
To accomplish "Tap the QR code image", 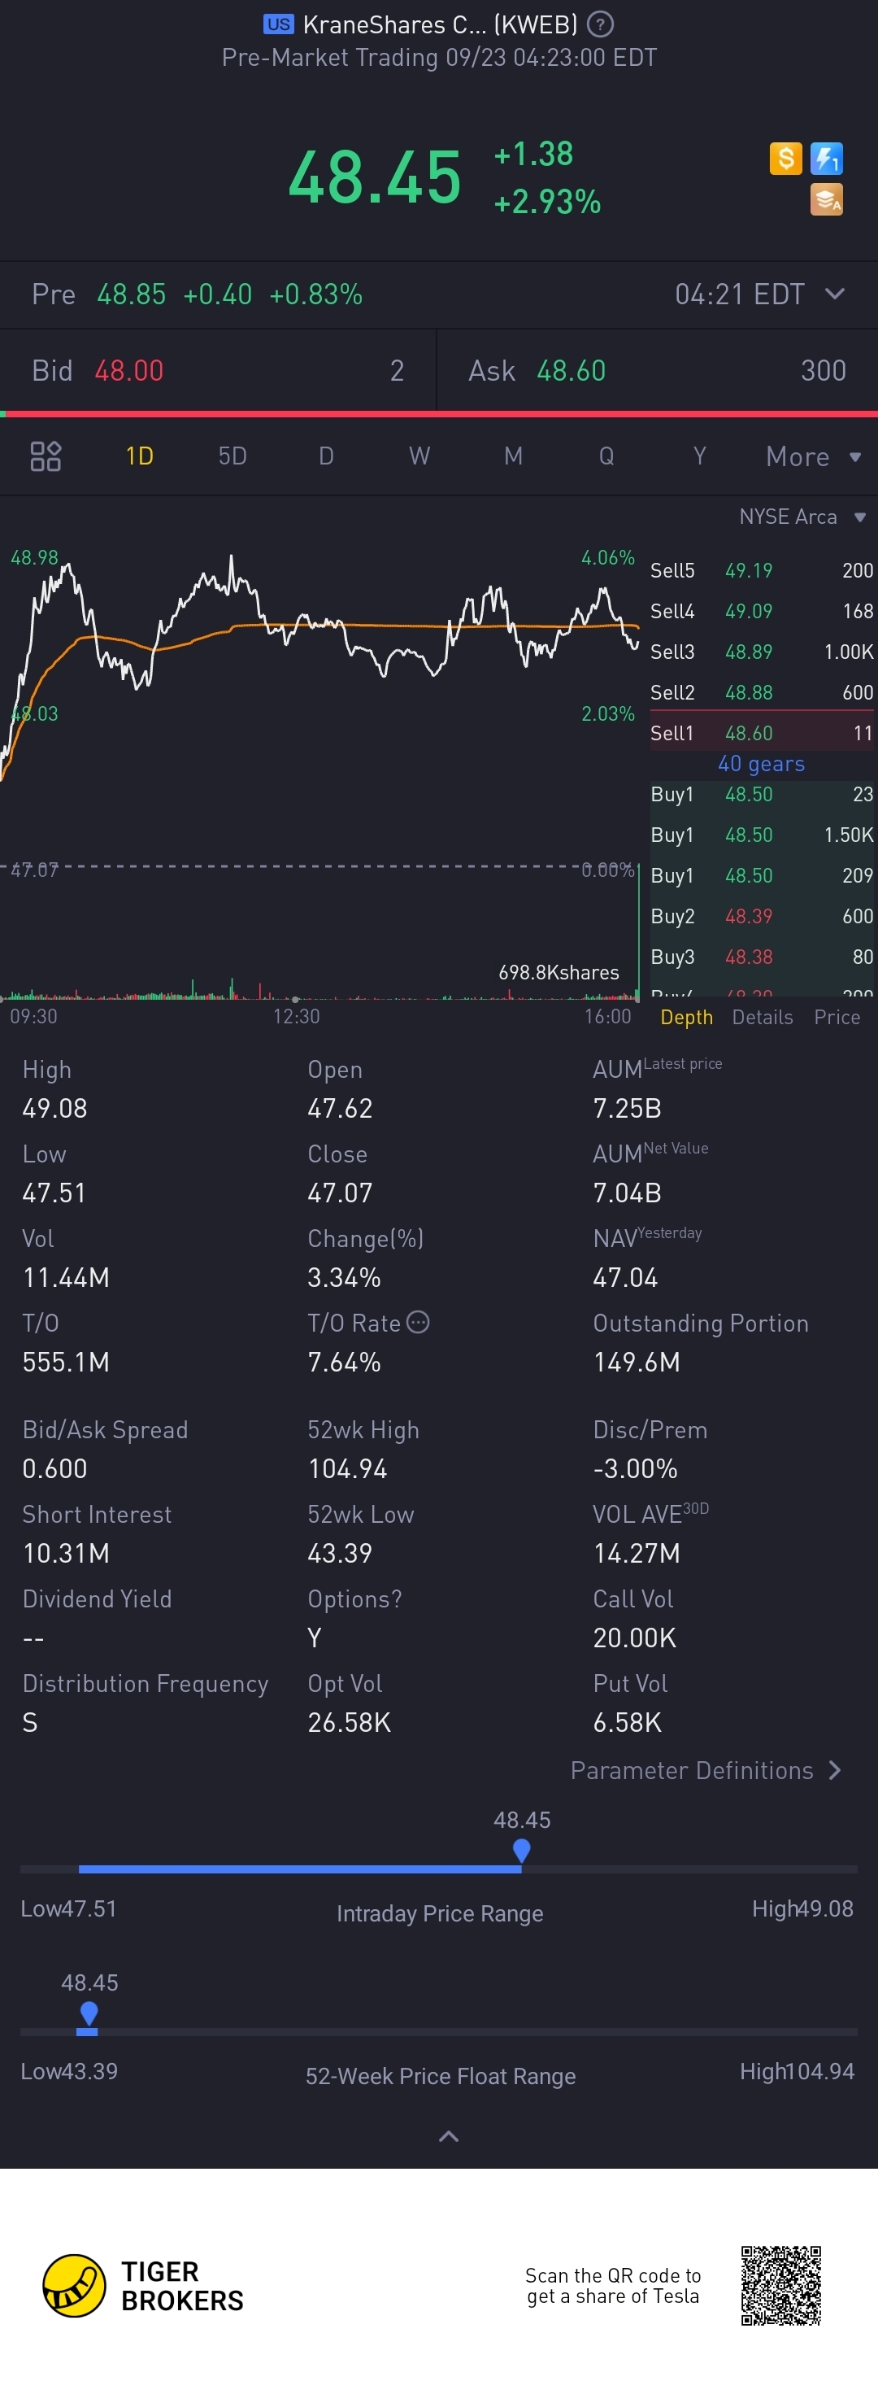I will (x=781, y=2286).
